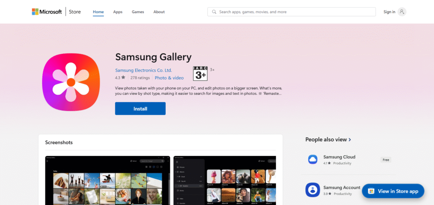This screenshot has width=434, height=205.
Task: Click the 4.3 star rating
Action: (x=120, y=78)
